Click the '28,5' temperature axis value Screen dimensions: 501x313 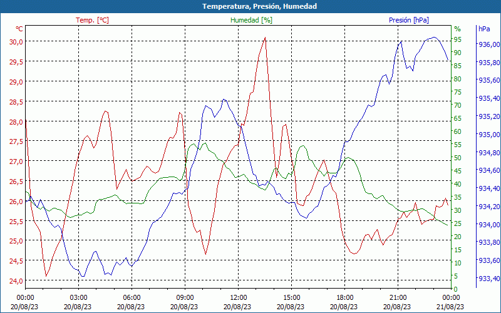(16, 101)
